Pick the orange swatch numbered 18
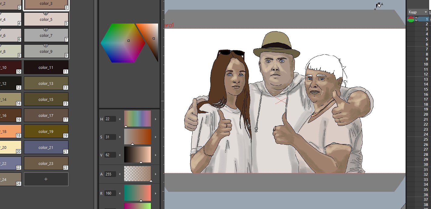Image resolution: width=431 pixels, height=209 pixels. 11,131
